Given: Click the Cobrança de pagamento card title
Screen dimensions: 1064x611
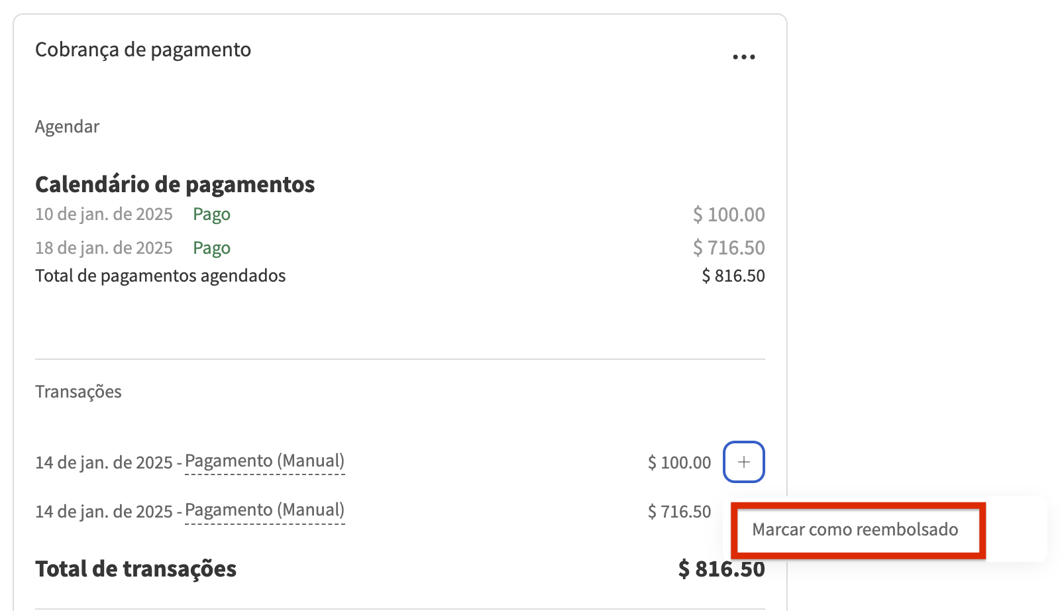Looking at the screenshot, I should point(143,50).
